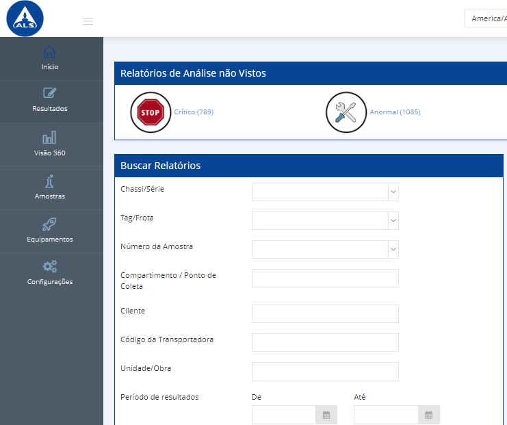Toggle the hamburger sidebar menu

[x=88, y=21]
